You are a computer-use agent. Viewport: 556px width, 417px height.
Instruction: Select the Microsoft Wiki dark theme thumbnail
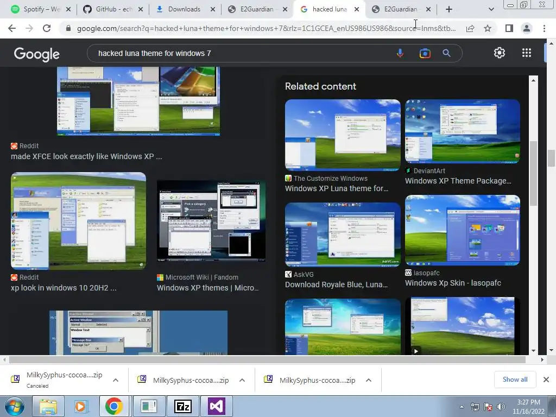pyautogui.click(x=211, y=221)
